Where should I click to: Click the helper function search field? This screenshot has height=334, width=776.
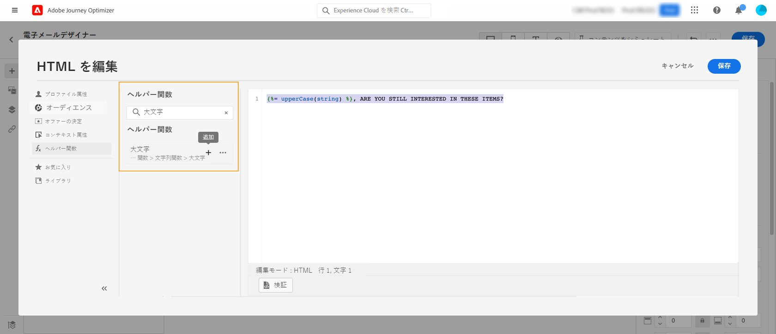[180, 112]
